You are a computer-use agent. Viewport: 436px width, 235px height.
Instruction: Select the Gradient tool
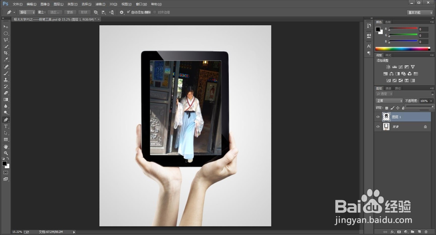pos(6,99)
